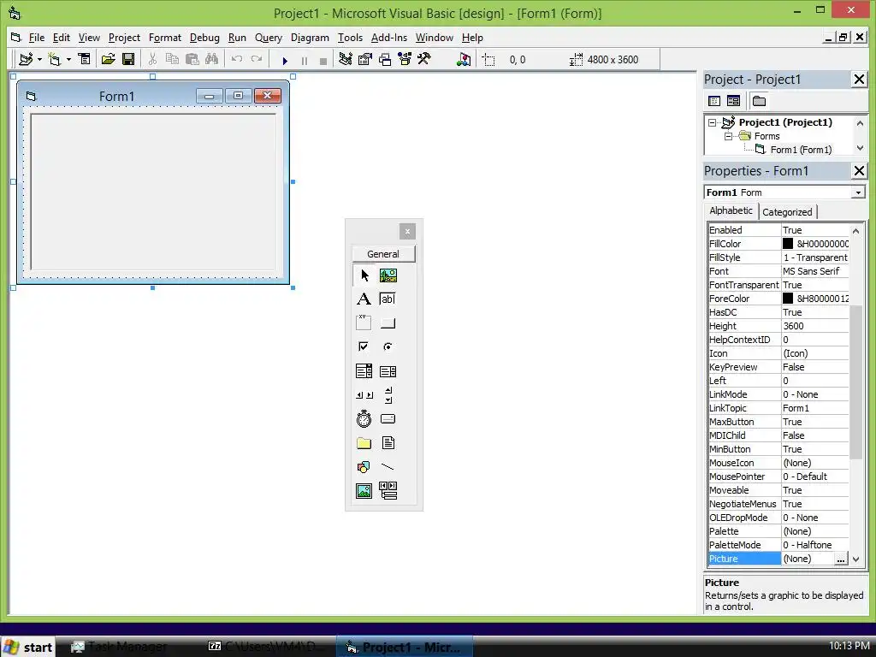The image size is (876, 657).
Task: Select the Image tool in toolbox
Action: [x=364, y=490]
